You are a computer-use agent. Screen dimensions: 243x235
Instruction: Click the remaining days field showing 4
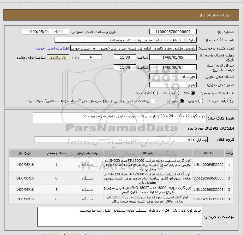click(91, 57)
